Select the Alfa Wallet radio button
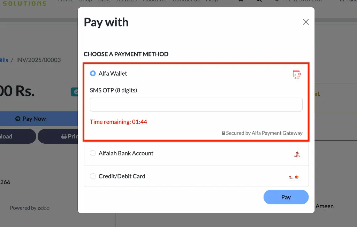The image size is (357, 227). [x=93, y=73]
